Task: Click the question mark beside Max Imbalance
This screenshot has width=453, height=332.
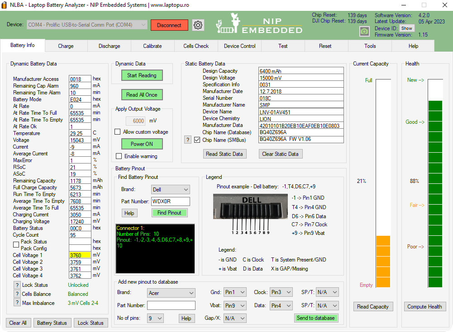Action: point(17,303)
